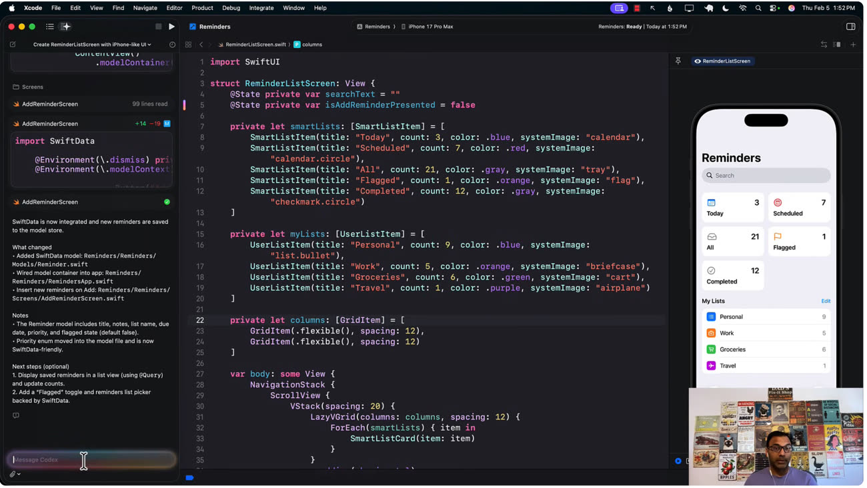Click the Today card in the preview
Screen dimensions: 867x488
(732, 207)
